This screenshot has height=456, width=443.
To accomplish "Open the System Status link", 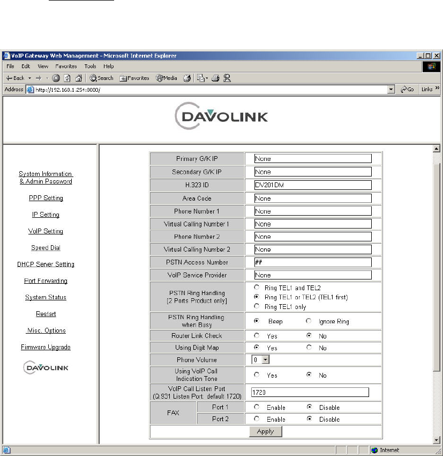I will 46,298.
